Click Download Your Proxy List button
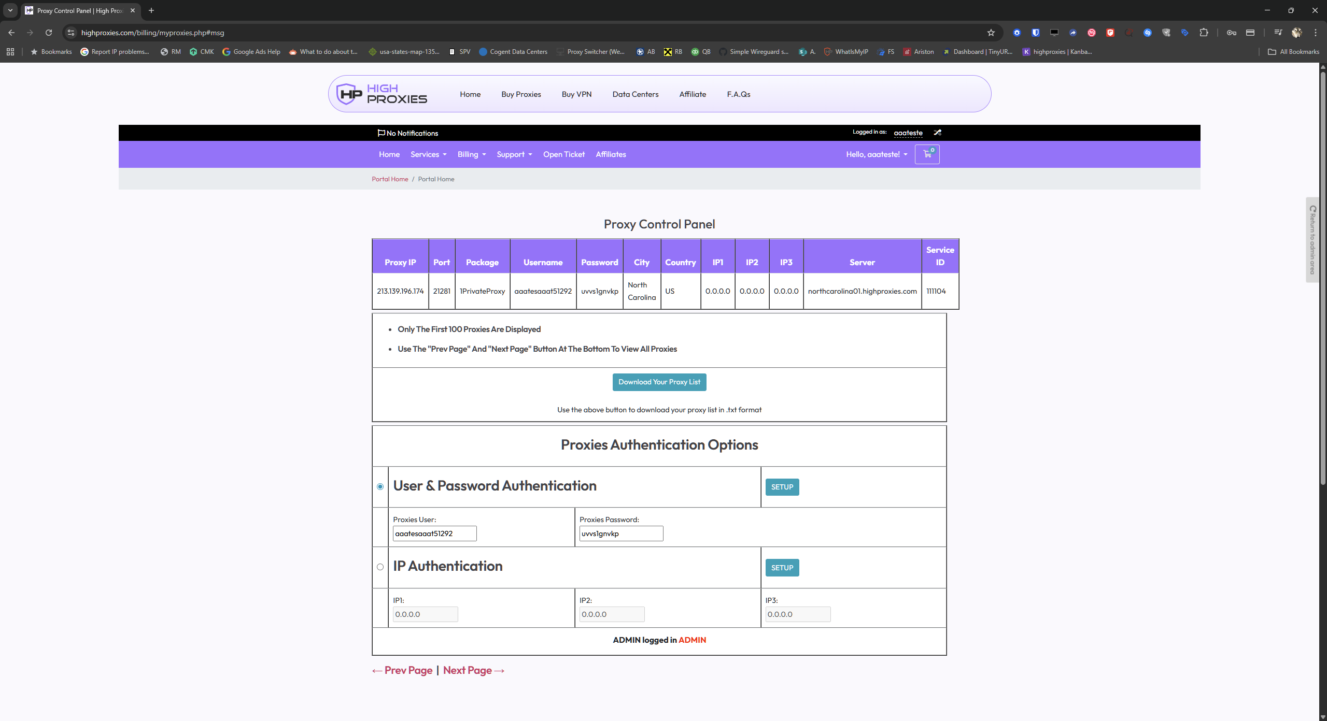The height and width of the screenshot is (721, 1327). point(659,382)
